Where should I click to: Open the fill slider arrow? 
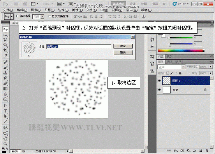pos(211,73)
